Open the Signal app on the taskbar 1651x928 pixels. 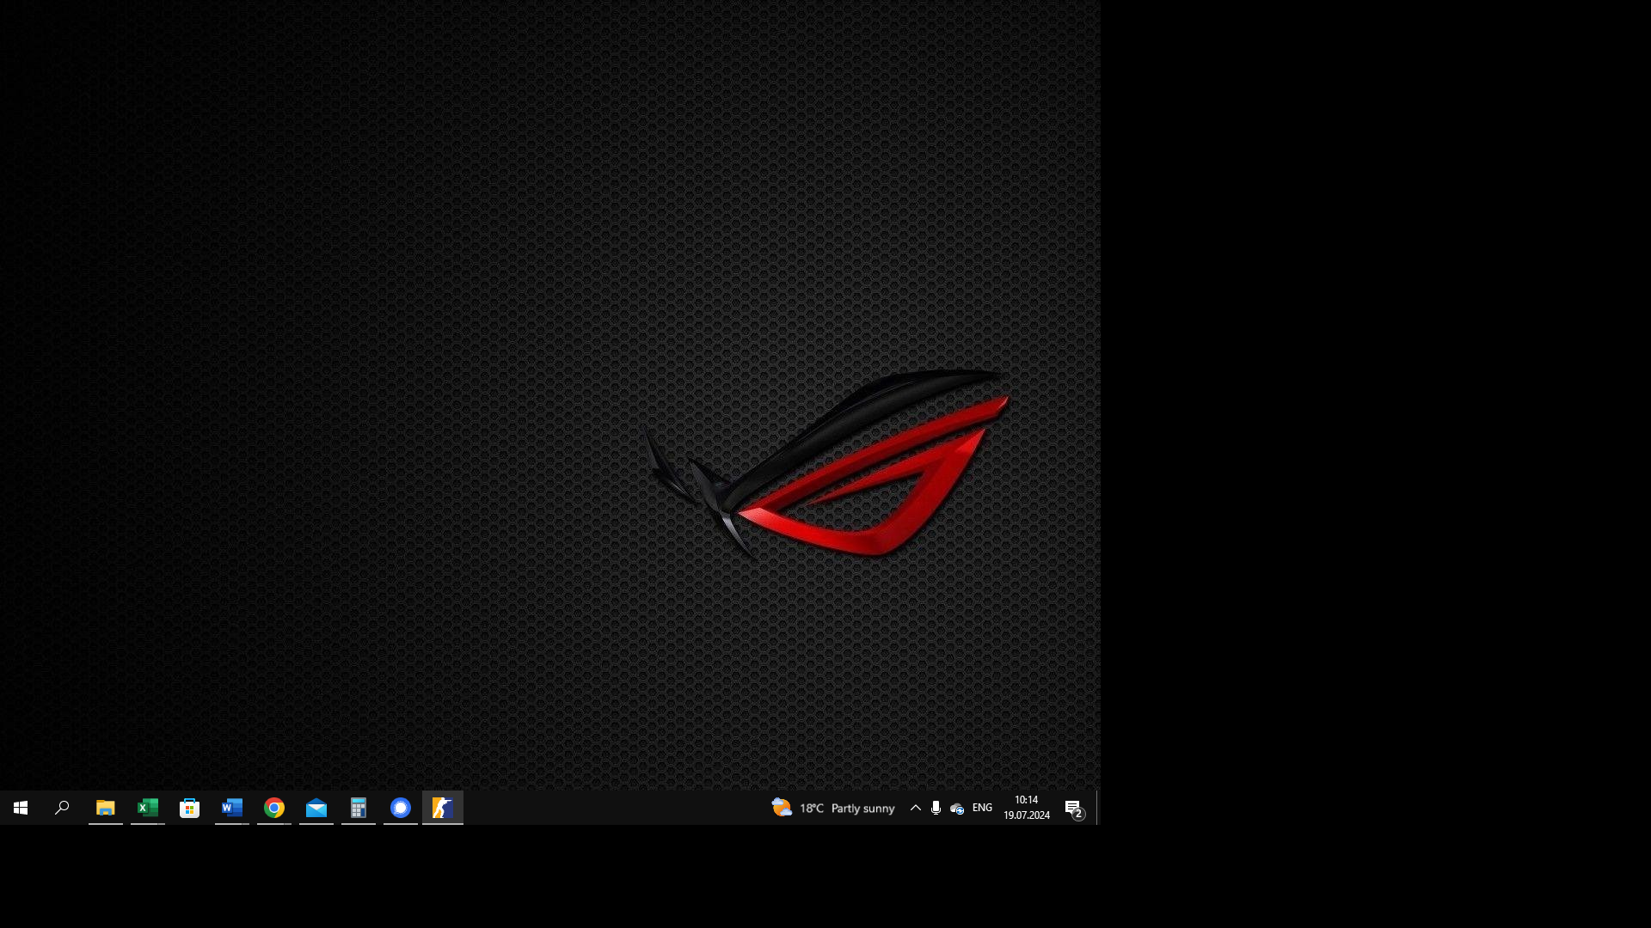click(x=401, y=808)
